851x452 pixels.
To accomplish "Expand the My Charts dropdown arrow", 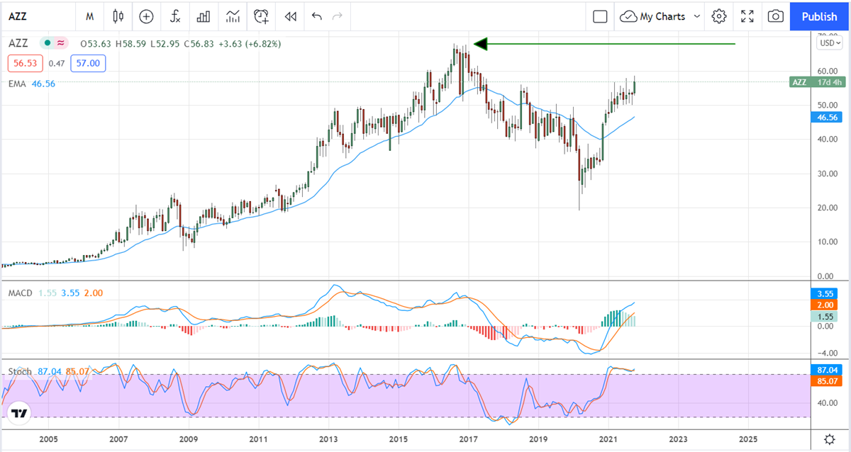I will click(x=696, y=16).
